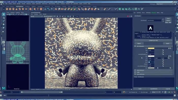Open the Mesh Tools menu
The width and height of the screenshot is (178, 100).
click(44, 4)
